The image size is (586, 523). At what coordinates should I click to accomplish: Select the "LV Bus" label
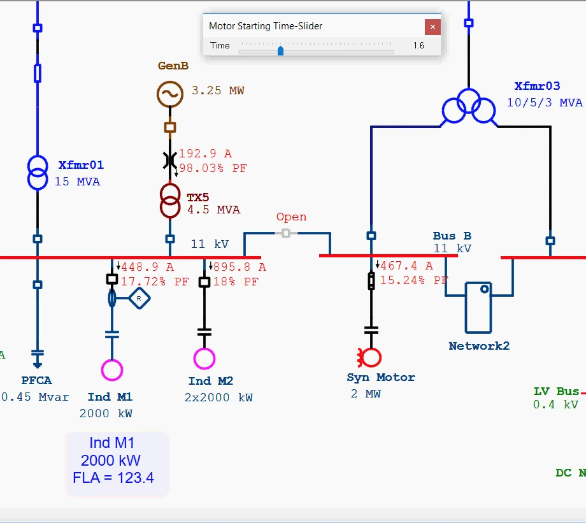coord(557,391)
